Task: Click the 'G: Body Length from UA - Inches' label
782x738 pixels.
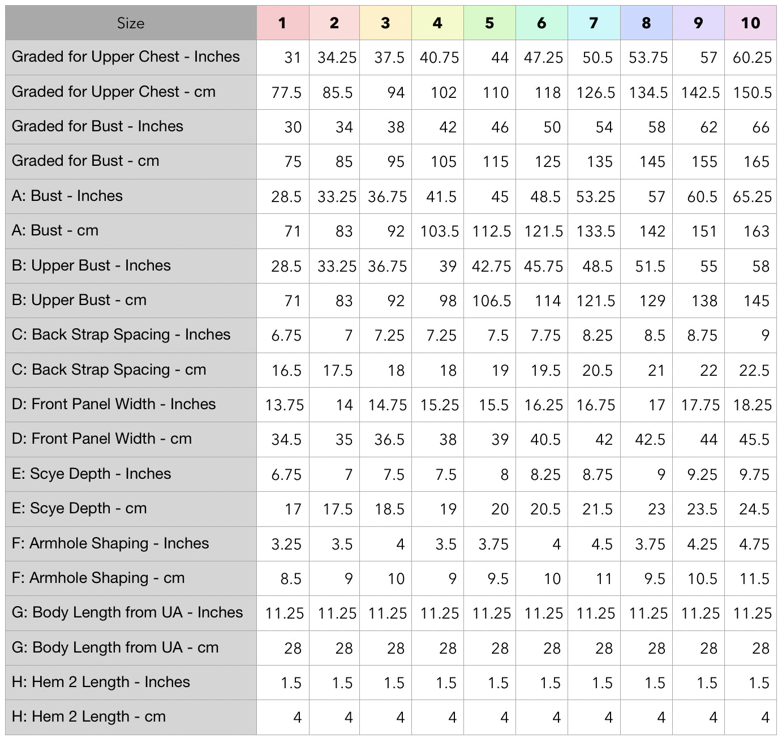Action: click(x=127, y=612)
